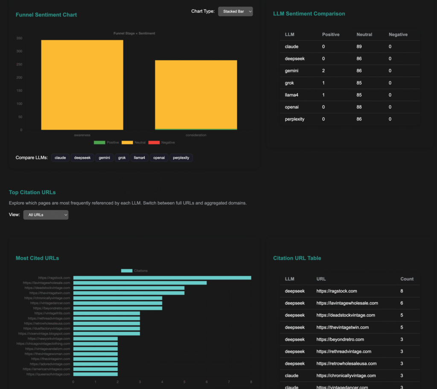Open the Chart Type dropdown
Image resolution: width=437 pixels, height=389 pixels.
click(235, 12)
